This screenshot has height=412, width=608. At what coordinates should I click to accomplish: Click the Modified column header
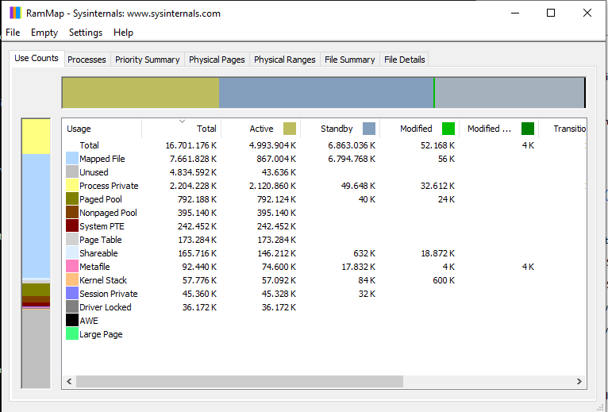click(420, 129)
